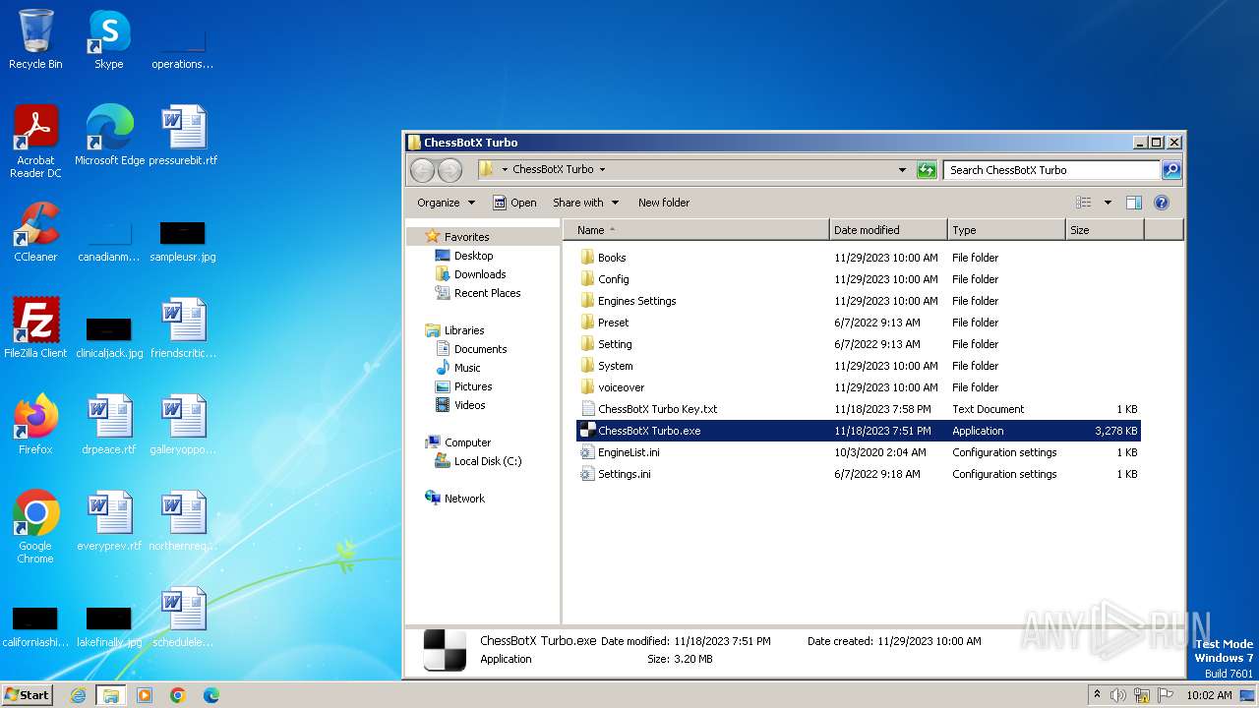Open the Start menu
This screenshot has width=1259, height=708.
click(x=28, y=695)
